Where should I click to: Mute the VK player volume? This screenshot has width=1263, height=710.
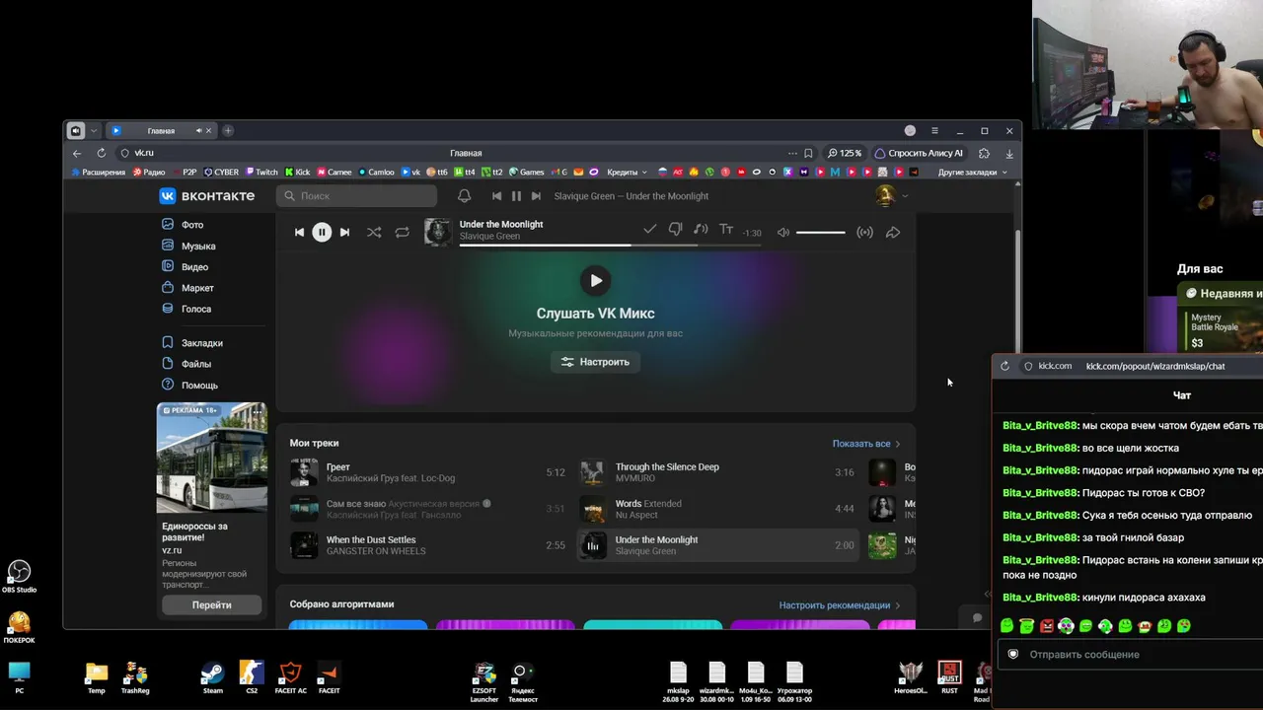coord(783,233)
